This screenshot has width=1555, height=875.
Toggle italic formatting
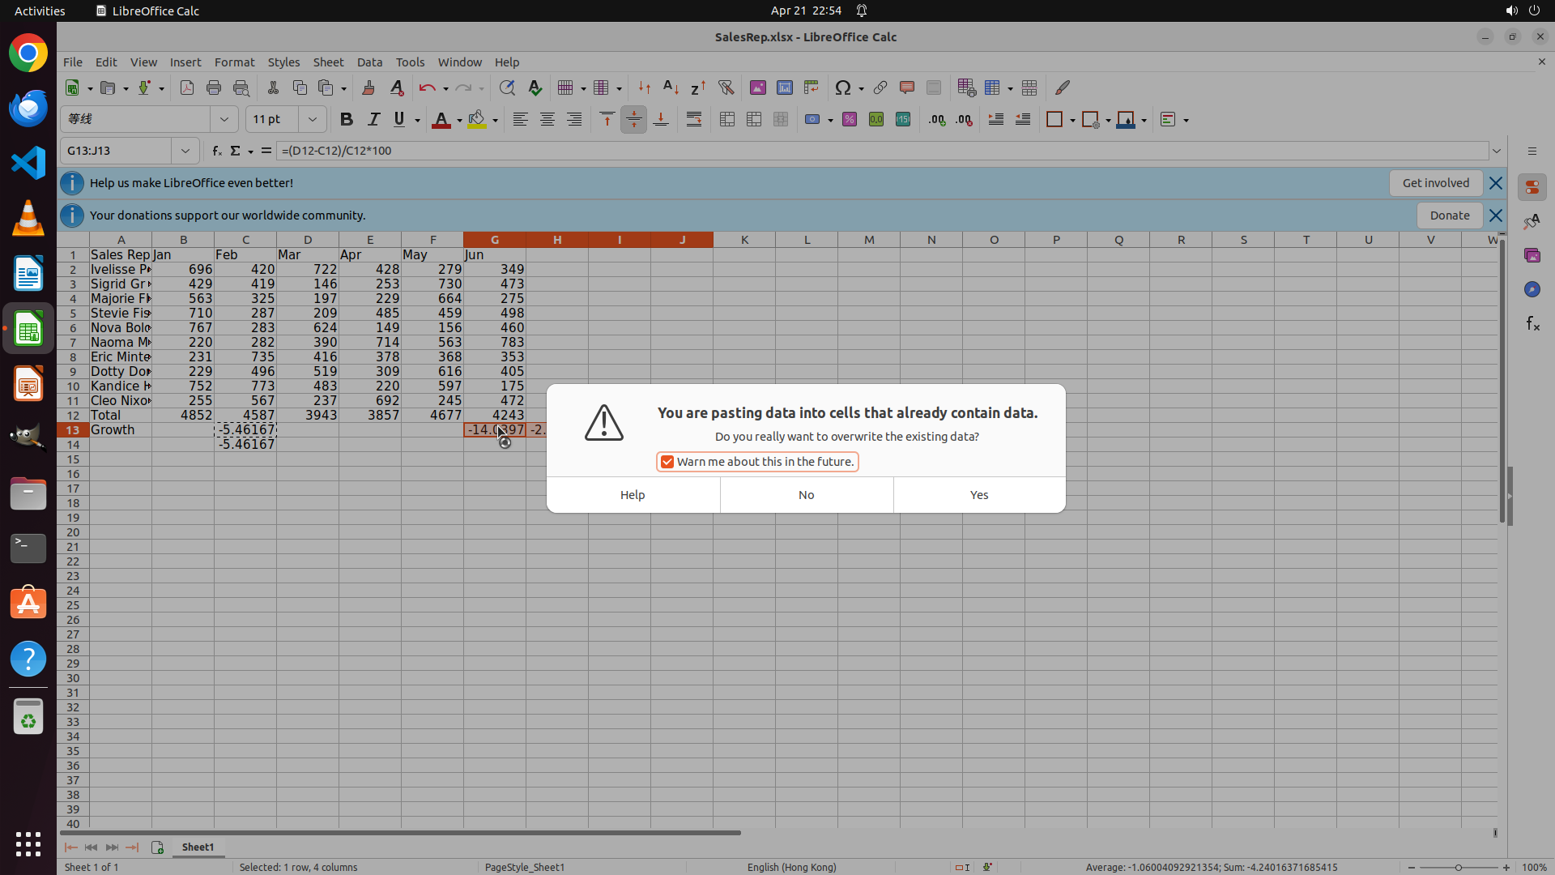tap(373, 119)
